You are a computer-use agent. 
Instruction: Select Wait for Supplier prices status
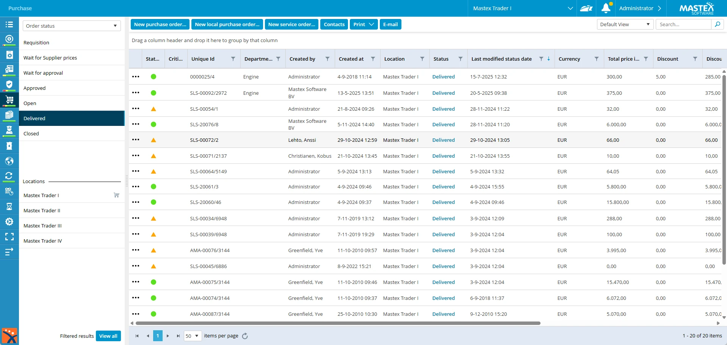coord(72,58)
